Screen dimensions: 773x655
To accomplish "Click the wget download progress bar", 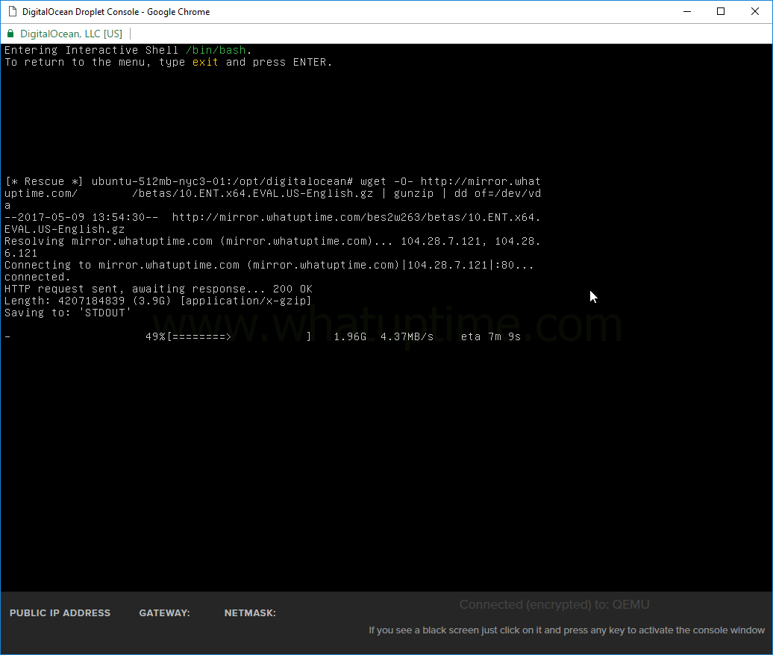I will (239, 336).
